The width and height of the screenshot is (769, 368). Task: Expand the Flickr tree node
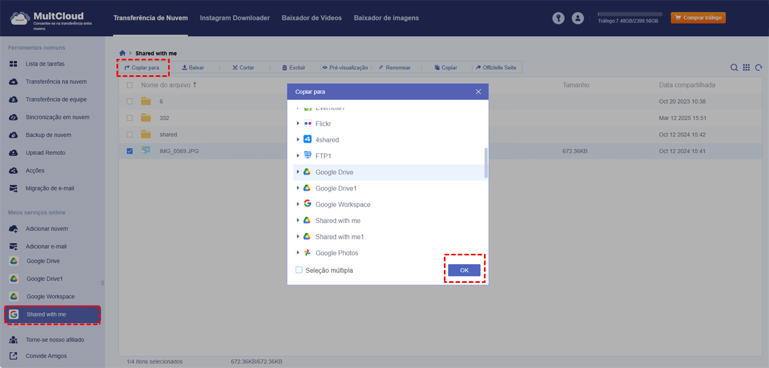point(298,124)
